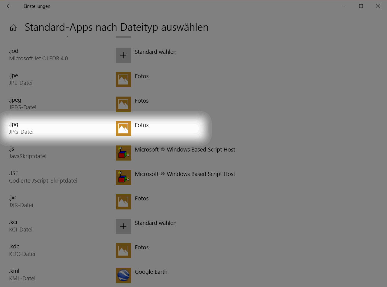The height and width of the screenshot is (287, 387).
Task: Click Script Host icon for .js
Action: pyautogui.click(x=123, y=153)
